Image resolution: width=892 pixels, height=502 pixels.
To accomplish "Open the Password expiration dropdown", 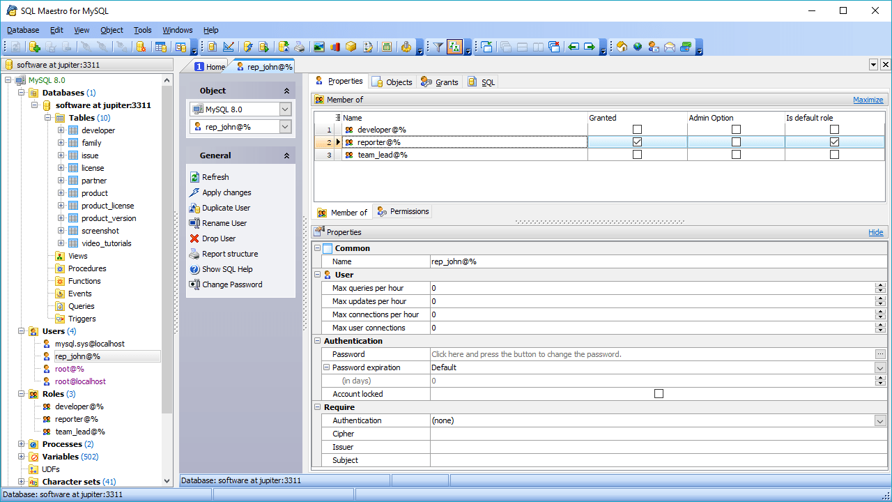I will [x=880, y=367].
